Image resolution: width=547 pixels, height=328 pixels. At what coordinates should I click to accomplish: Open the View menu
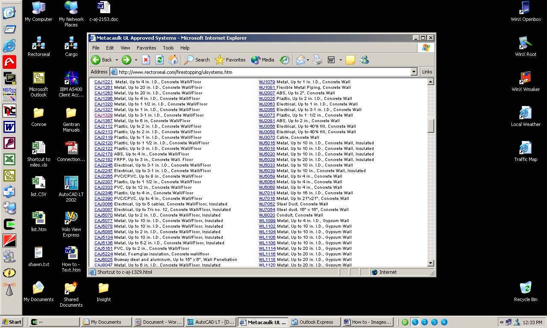point(125,48)
